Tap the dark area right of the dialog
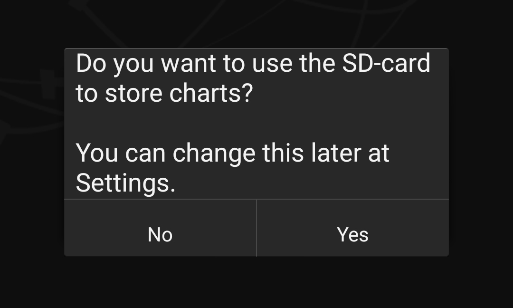Viewport: 513px width, 308px height. click(x=481, y=152)
